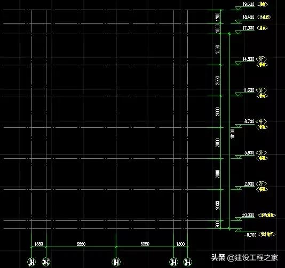
Task: Select the 8.700 elevation value
Action: pos(249,121)
